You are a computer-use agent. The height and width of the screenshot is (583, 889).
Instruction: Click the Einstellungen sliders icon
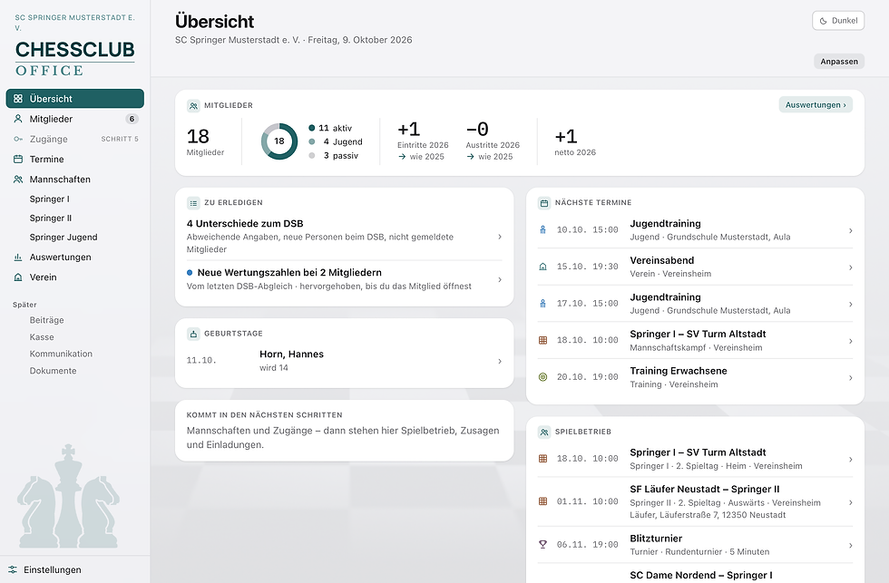click(13, 570)
